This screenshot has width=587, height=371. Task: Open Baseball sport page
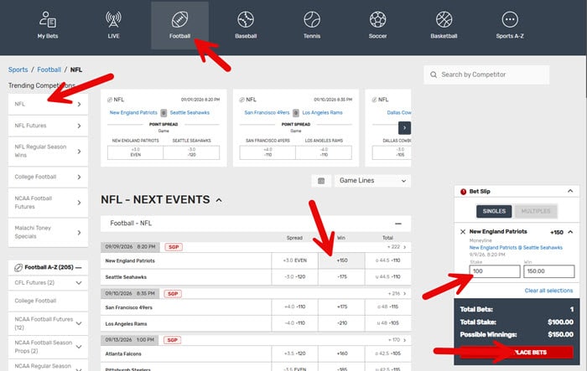pos(246,25)
